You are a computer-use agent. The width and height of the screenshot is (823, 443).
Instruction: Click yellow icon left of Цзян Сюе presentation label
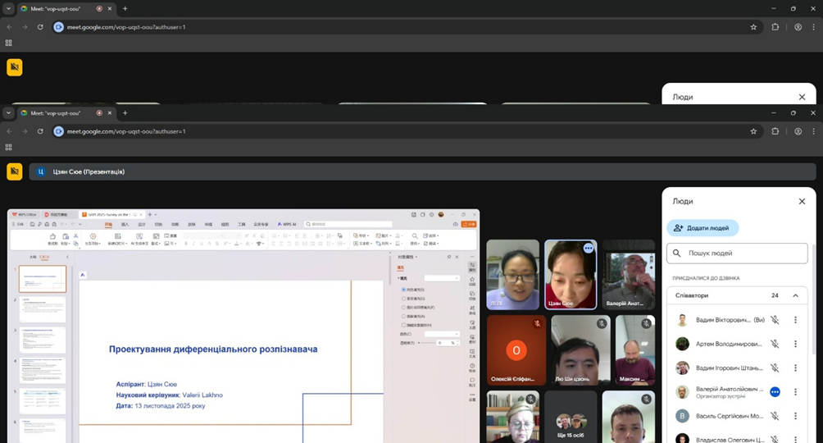15,171
